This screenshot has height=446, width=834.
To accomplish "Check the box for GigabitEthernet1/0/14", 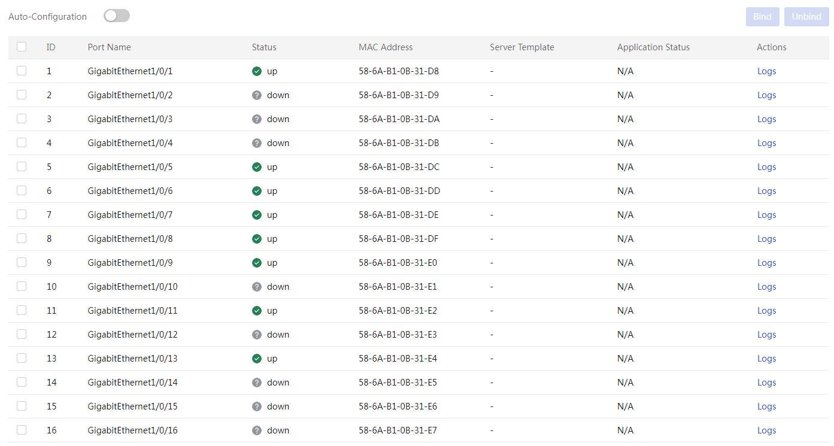I will point(22,382).
